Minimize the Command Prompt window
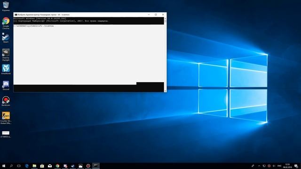The width and height of the screenshot is (301, 169). point(149,15)
